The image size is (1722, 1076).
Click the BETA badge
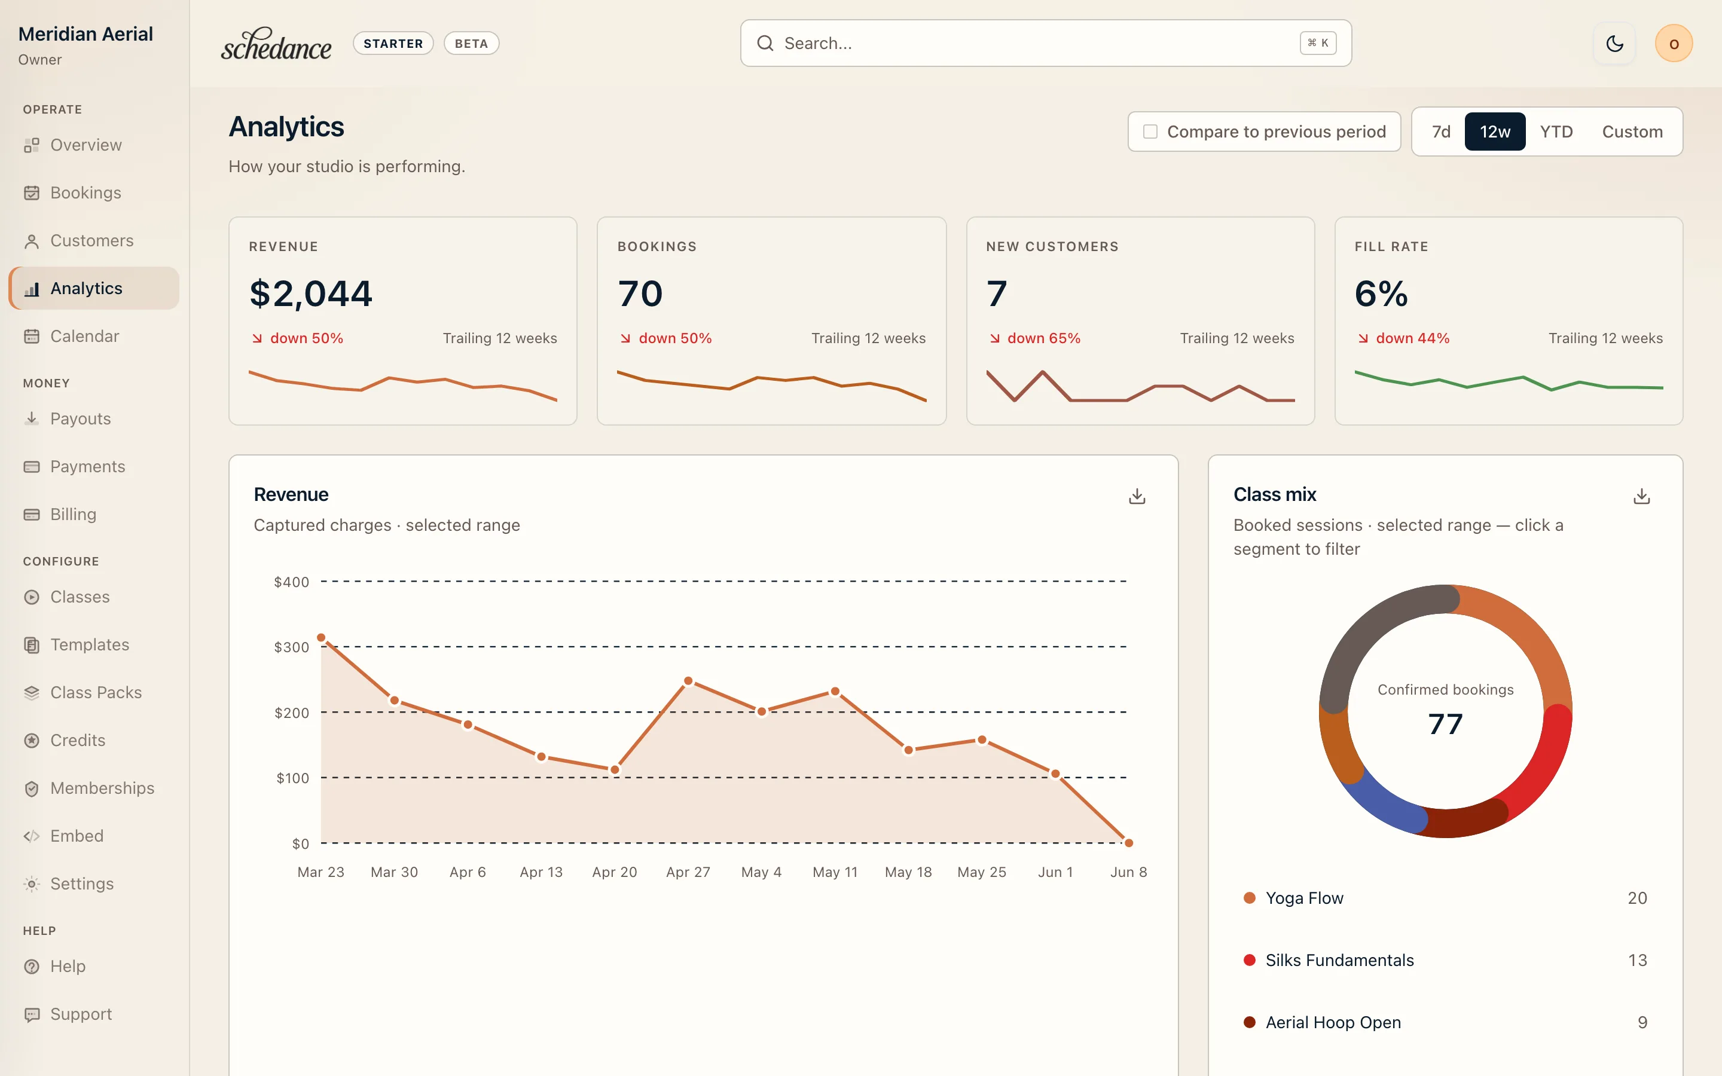(471, 44)
